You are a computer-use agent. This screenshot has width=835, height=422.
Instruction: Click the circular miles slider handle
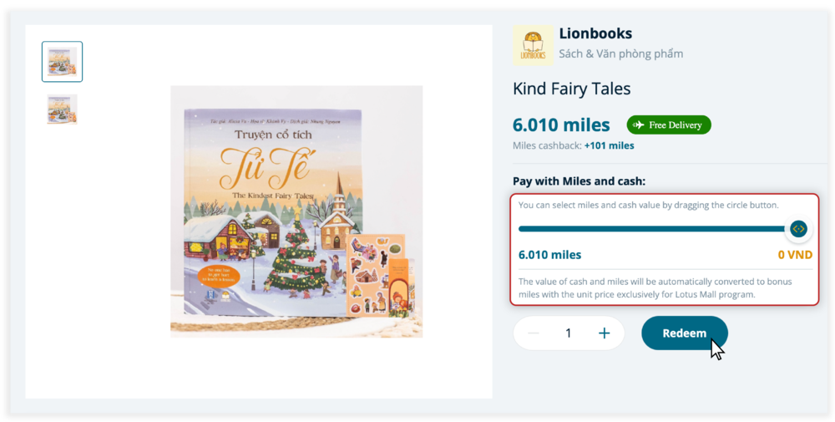[798, 228]
